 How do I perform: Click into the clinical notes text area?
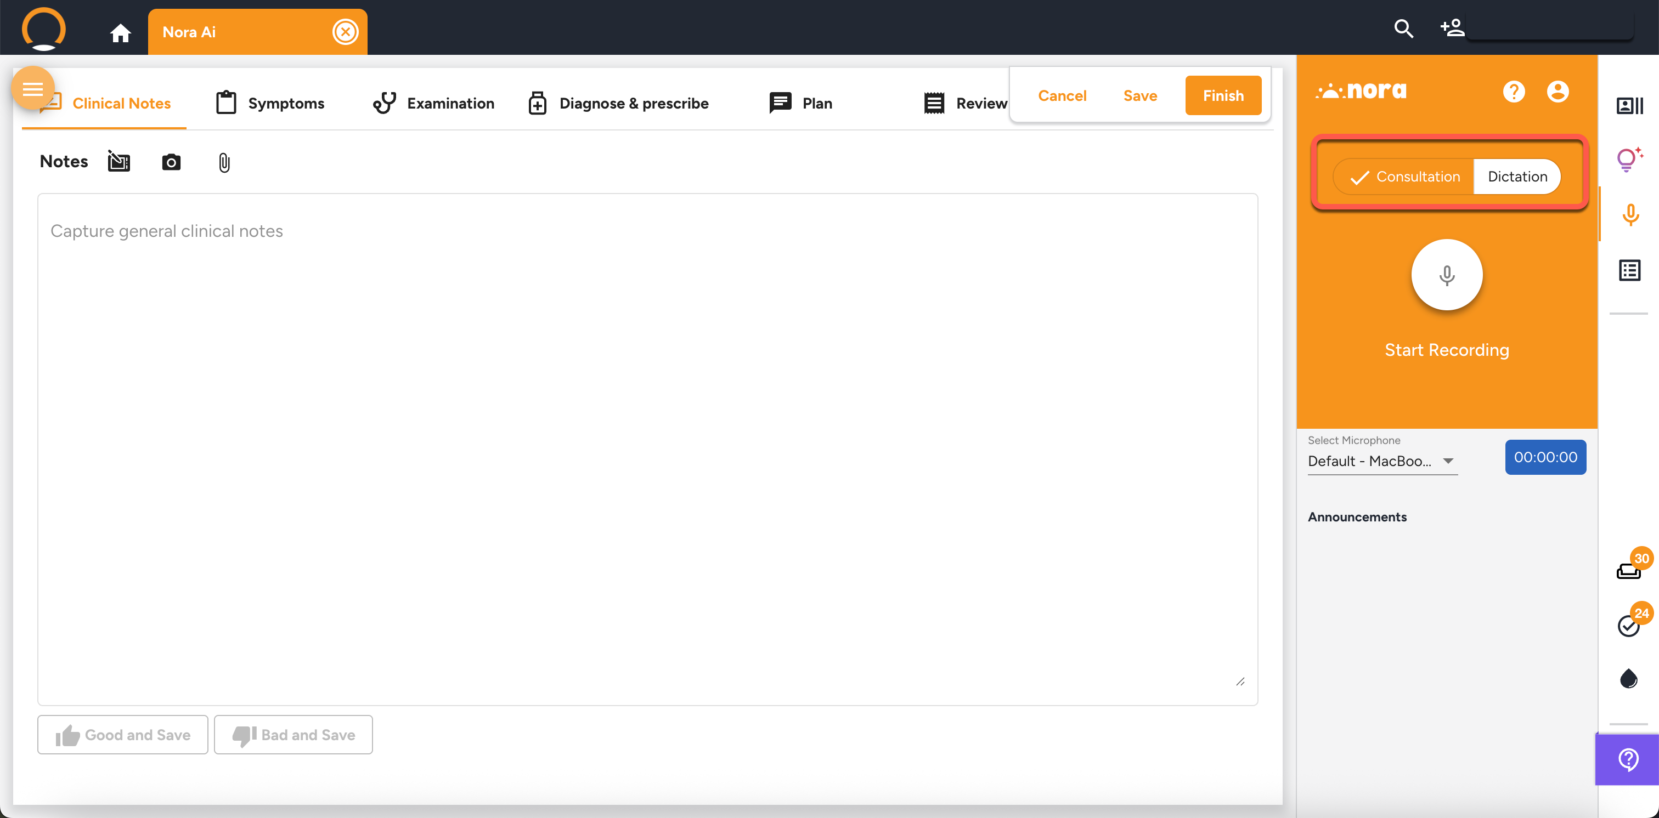647,449
